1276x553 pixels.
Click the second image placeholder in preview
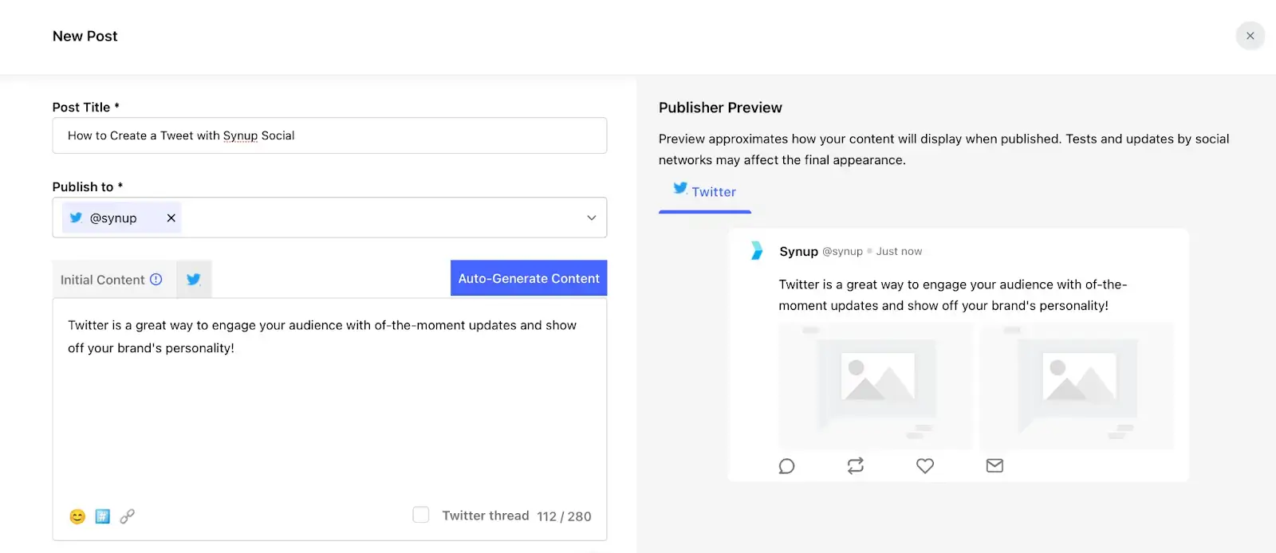coord(1077,386)
